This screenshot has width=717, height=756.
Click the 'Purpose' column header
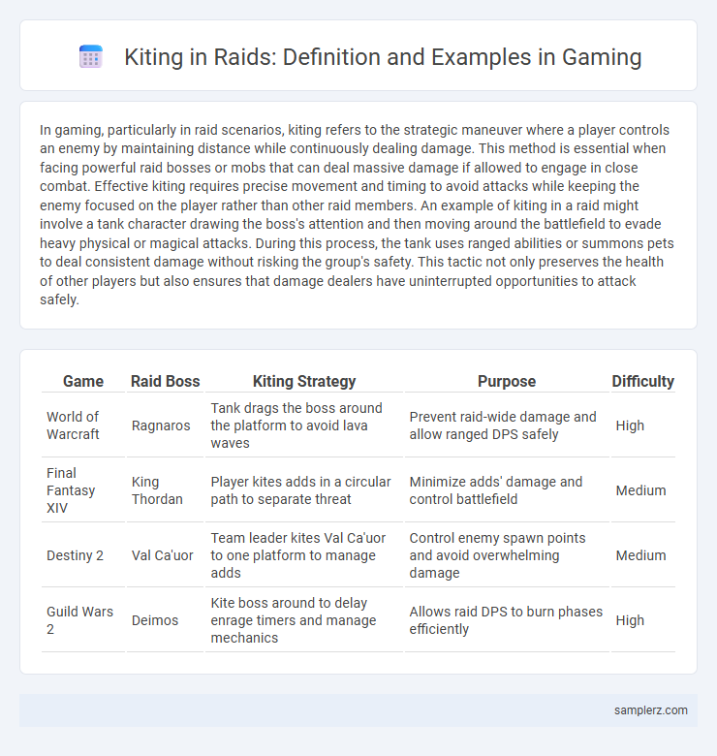(x=507, y=381)
